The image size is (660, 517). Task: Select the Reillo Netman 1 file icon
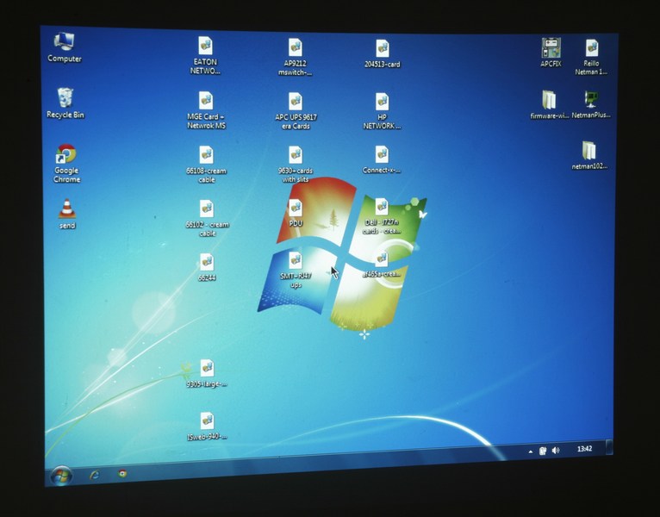point(591,57)
